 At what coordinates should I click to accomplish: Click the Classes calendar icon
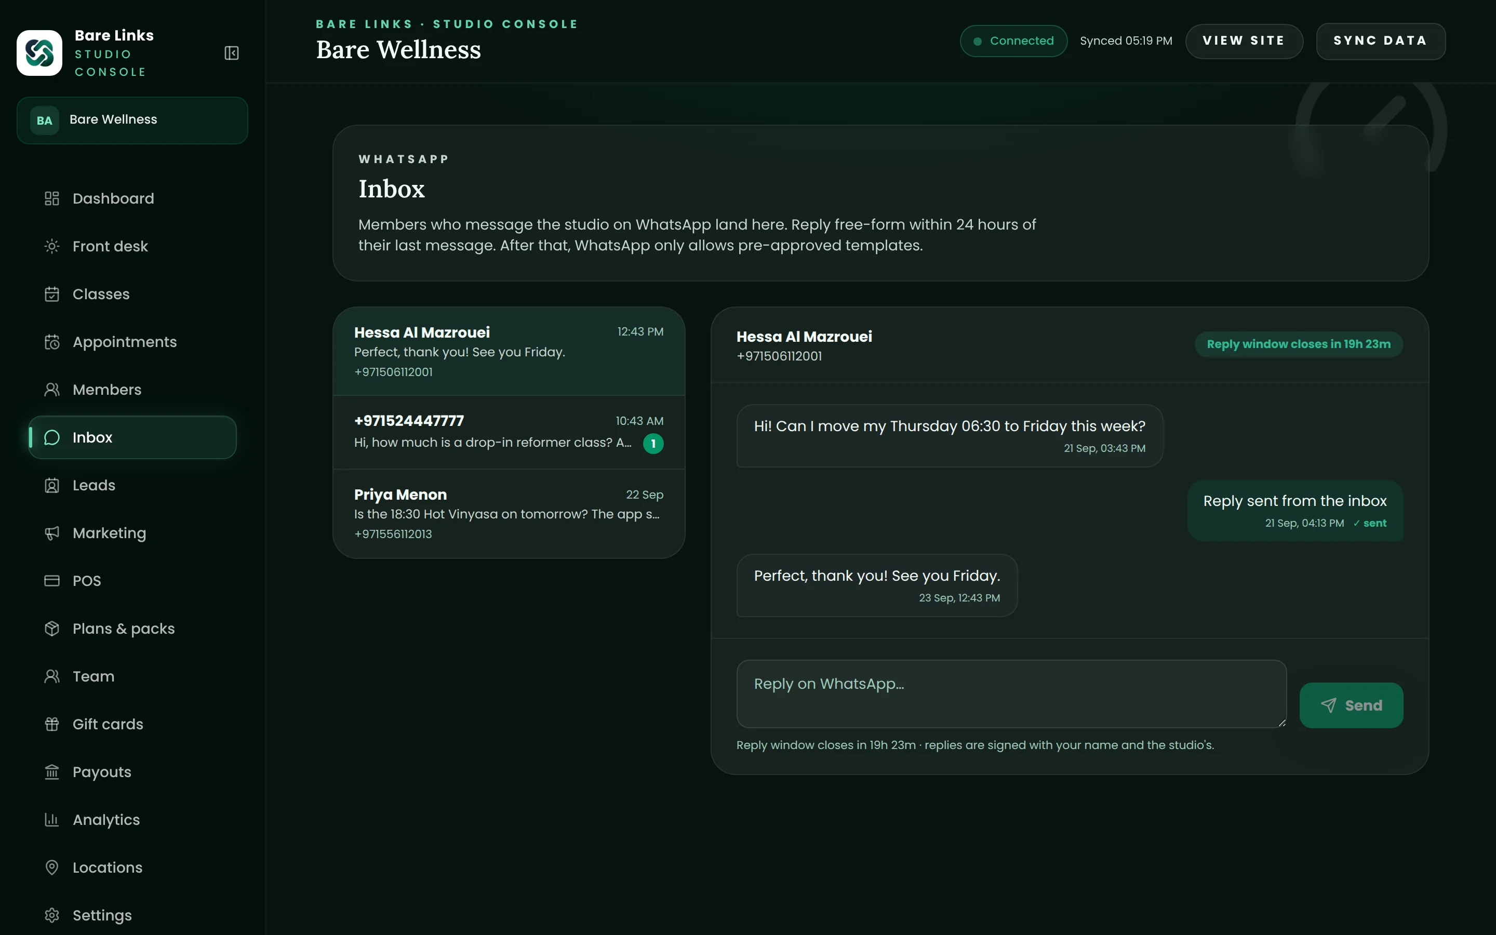(x=52, y=295)
